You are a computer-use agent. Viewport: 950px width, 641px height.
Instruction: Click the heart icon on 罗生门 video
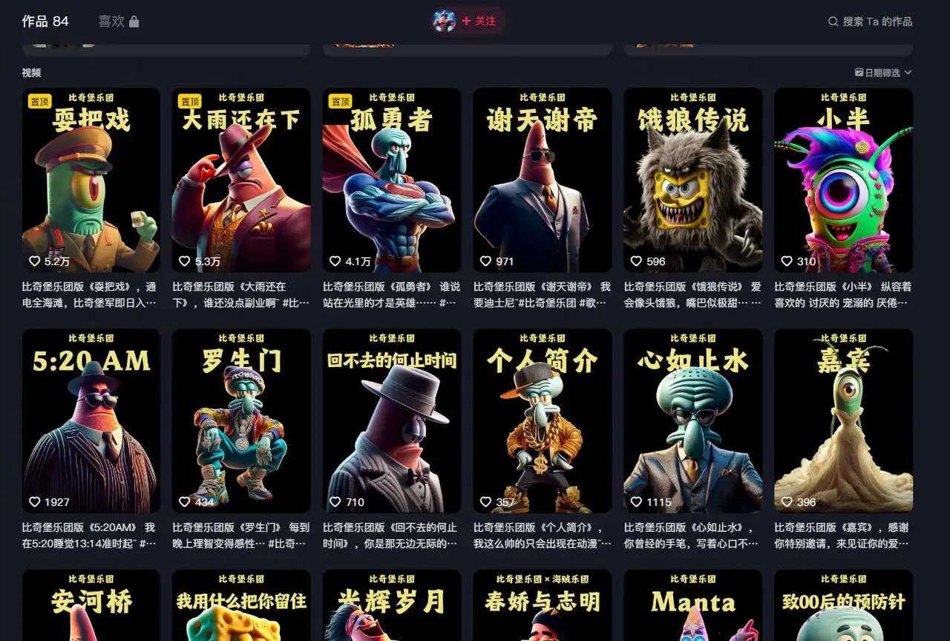click(185, 502)
